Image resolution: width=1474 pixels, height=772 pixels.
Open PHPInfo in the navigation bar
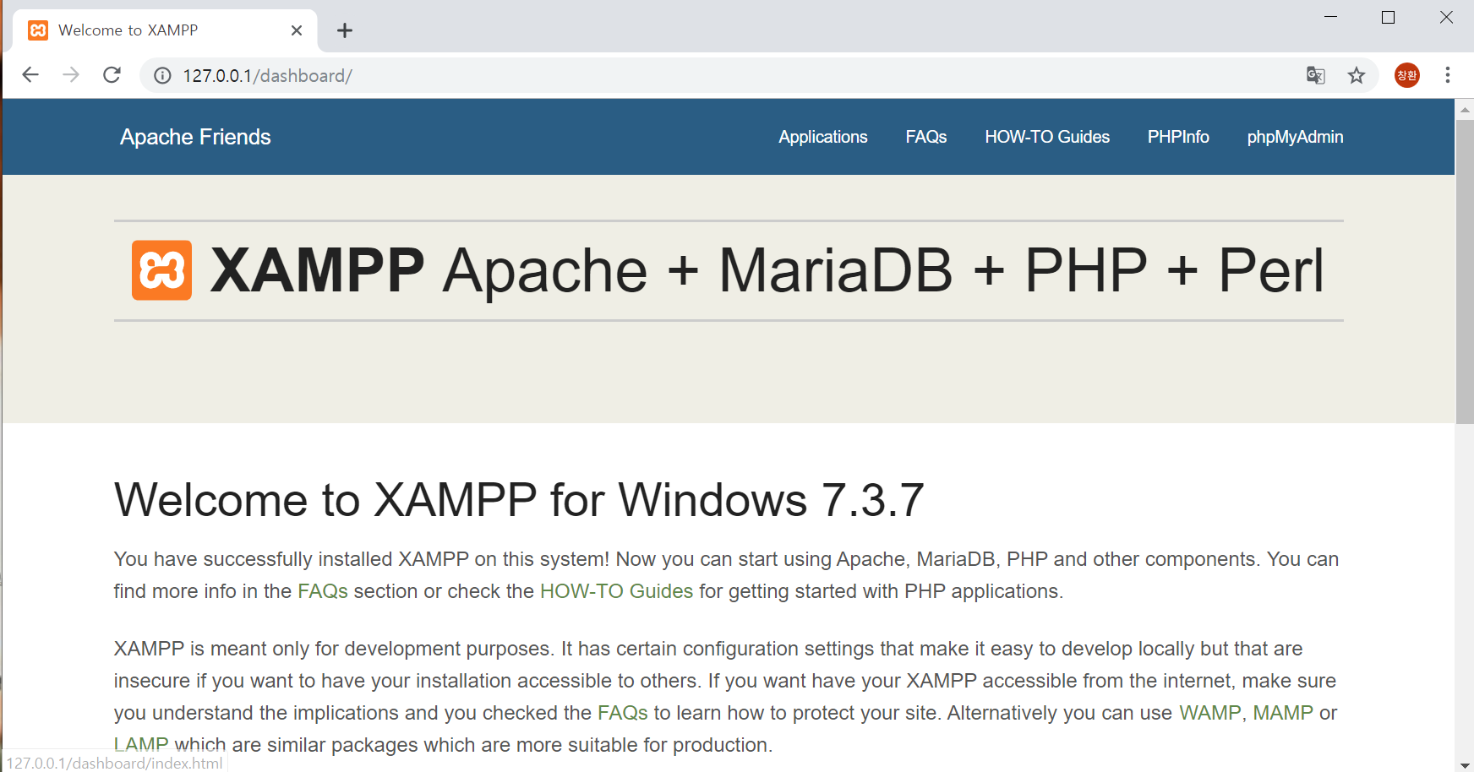pos(1178,137)
